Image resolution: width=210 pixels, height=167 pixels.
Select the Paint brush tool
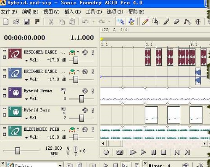166,22
